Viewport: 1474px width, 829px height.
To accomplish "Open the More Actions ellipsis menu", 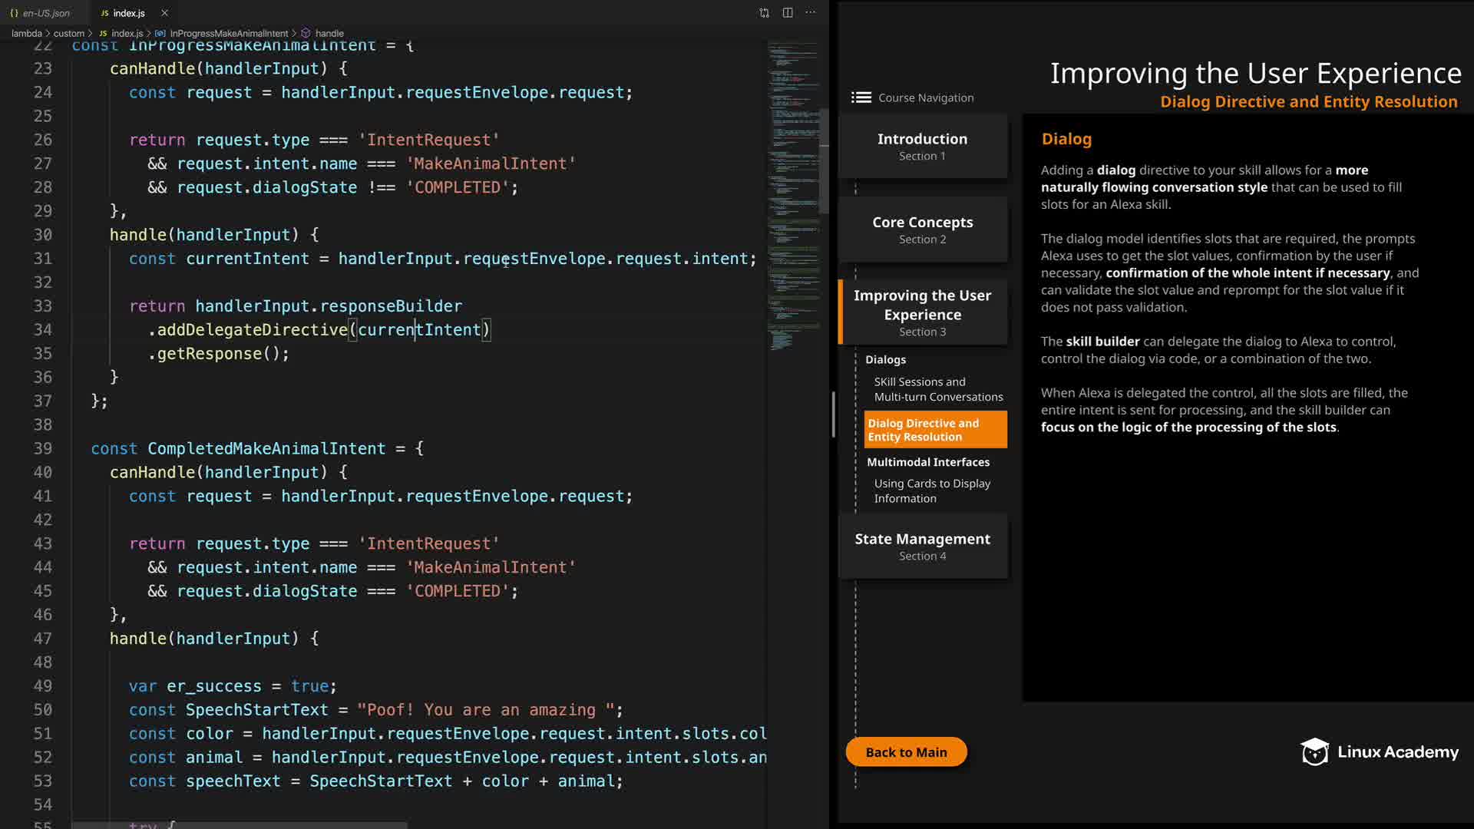I will point(811,13).
